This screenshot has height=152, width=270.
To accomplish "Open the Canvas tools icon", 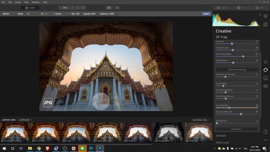I will tap(265, 24).
